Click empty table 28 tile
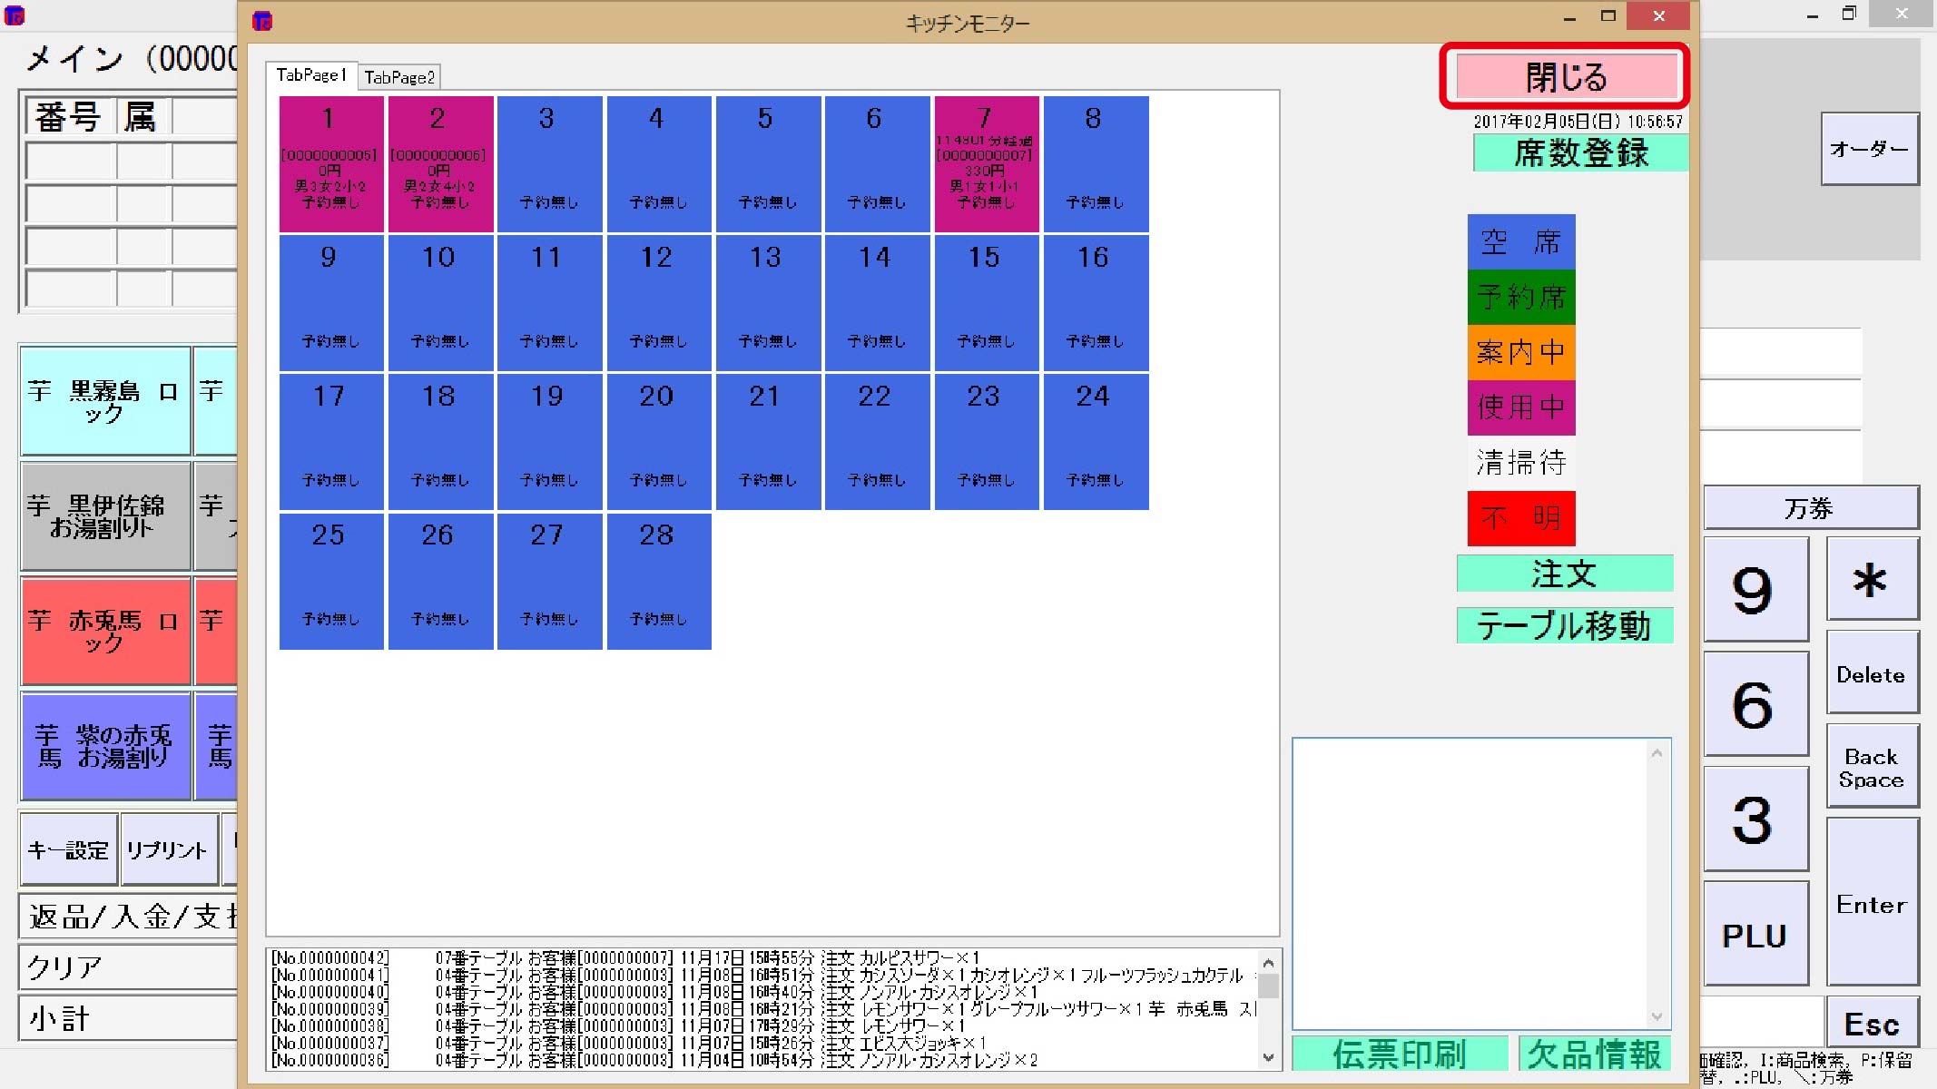Image resolution: width=1937 pixels, height=1089 pixels. tap(658, 580)
